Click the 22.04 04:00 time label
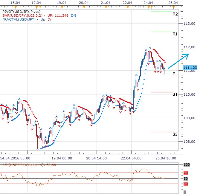Viewport: 200px width, 194px height. click(x=131, y=158)
